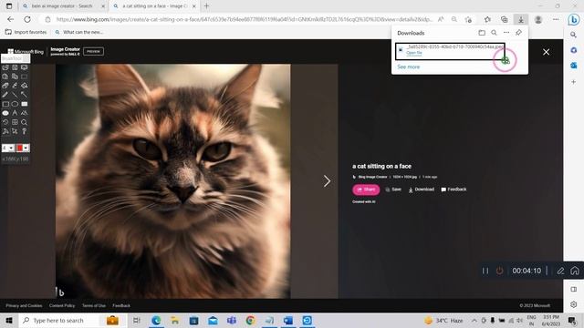Click See more in Downloads panel
Screen dimensions: 584x328
(x=408, y=67)
